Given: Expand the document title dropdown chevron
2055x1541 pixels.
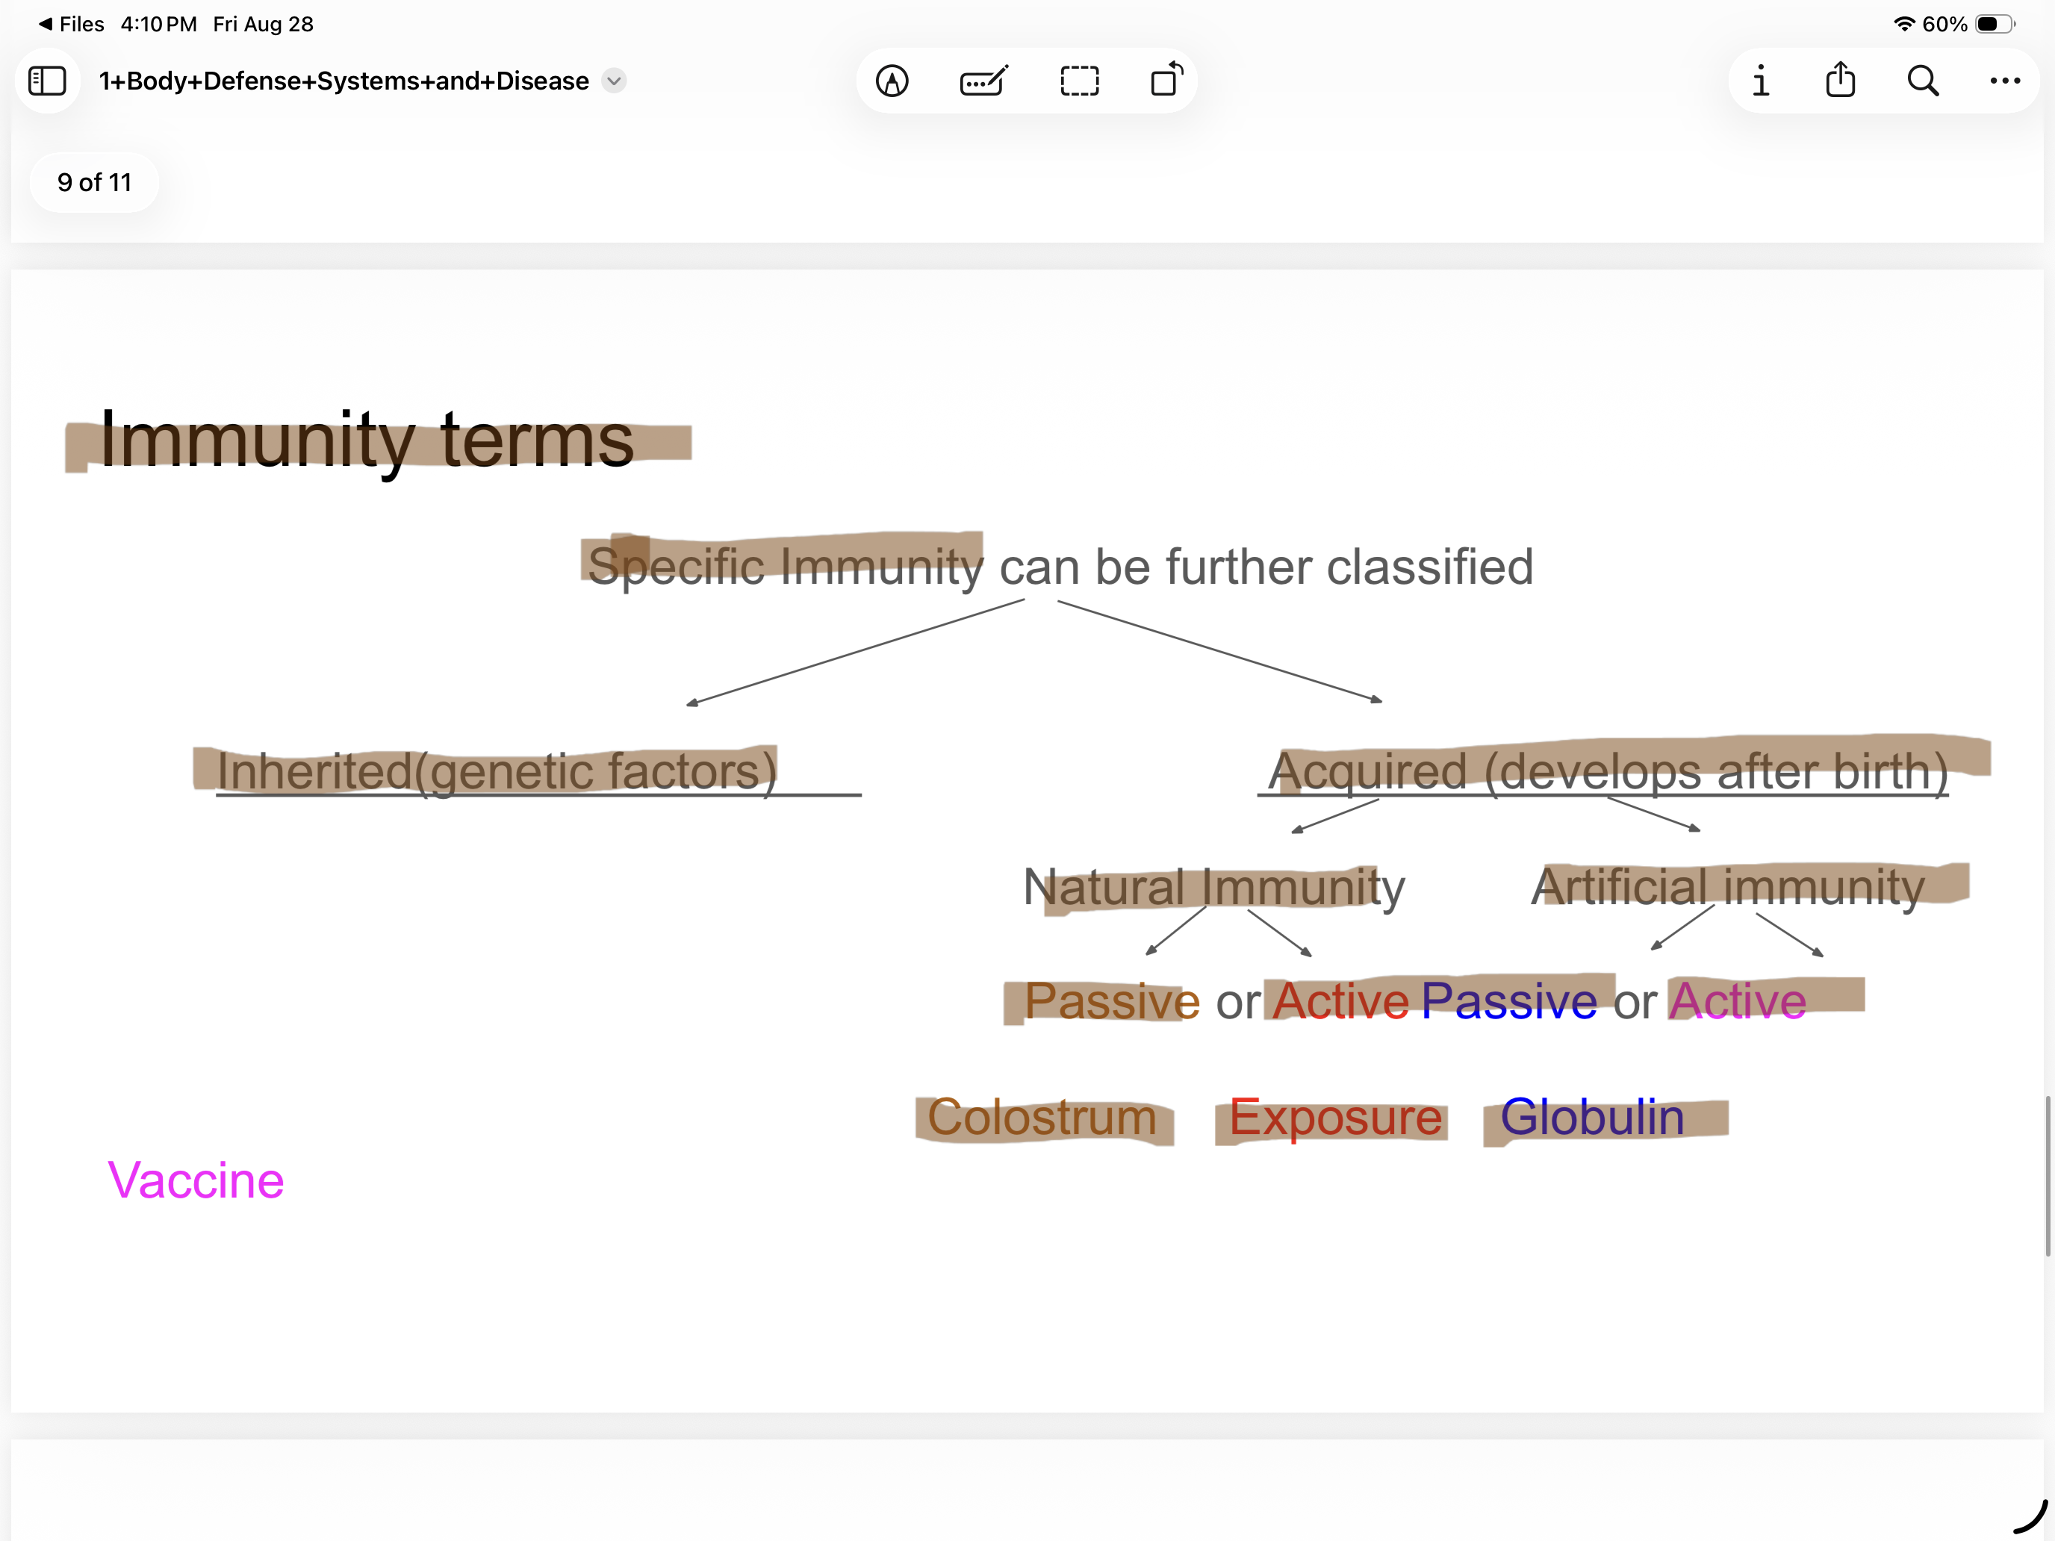Looking at the screenshot, I should [614, 81].
